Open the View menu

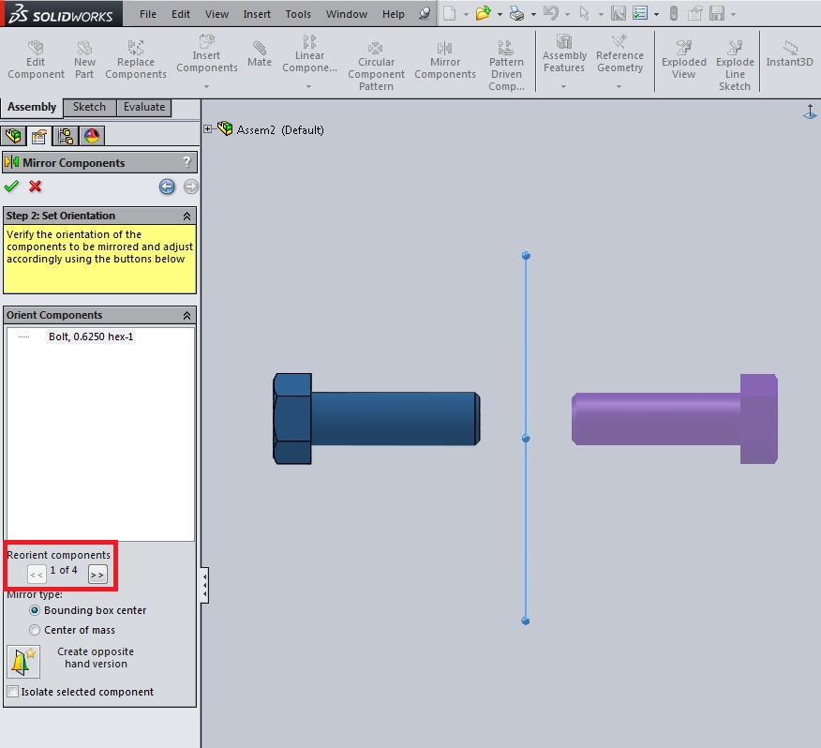(216, 14)
